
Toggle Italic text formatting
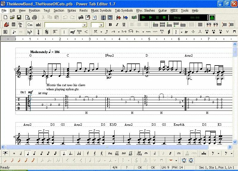coord(117,24)
